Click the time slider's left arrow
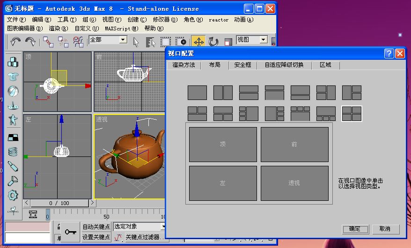The width and height of the screenshot is (411, 248). pyautogui.click(x=27, y=203)
